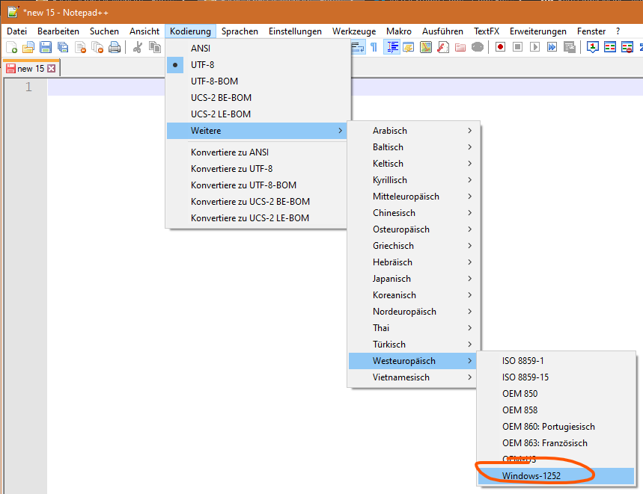Screen dimensions: 643x494
Task: Open the Einstellungen menu
Action: coord(295,31)
